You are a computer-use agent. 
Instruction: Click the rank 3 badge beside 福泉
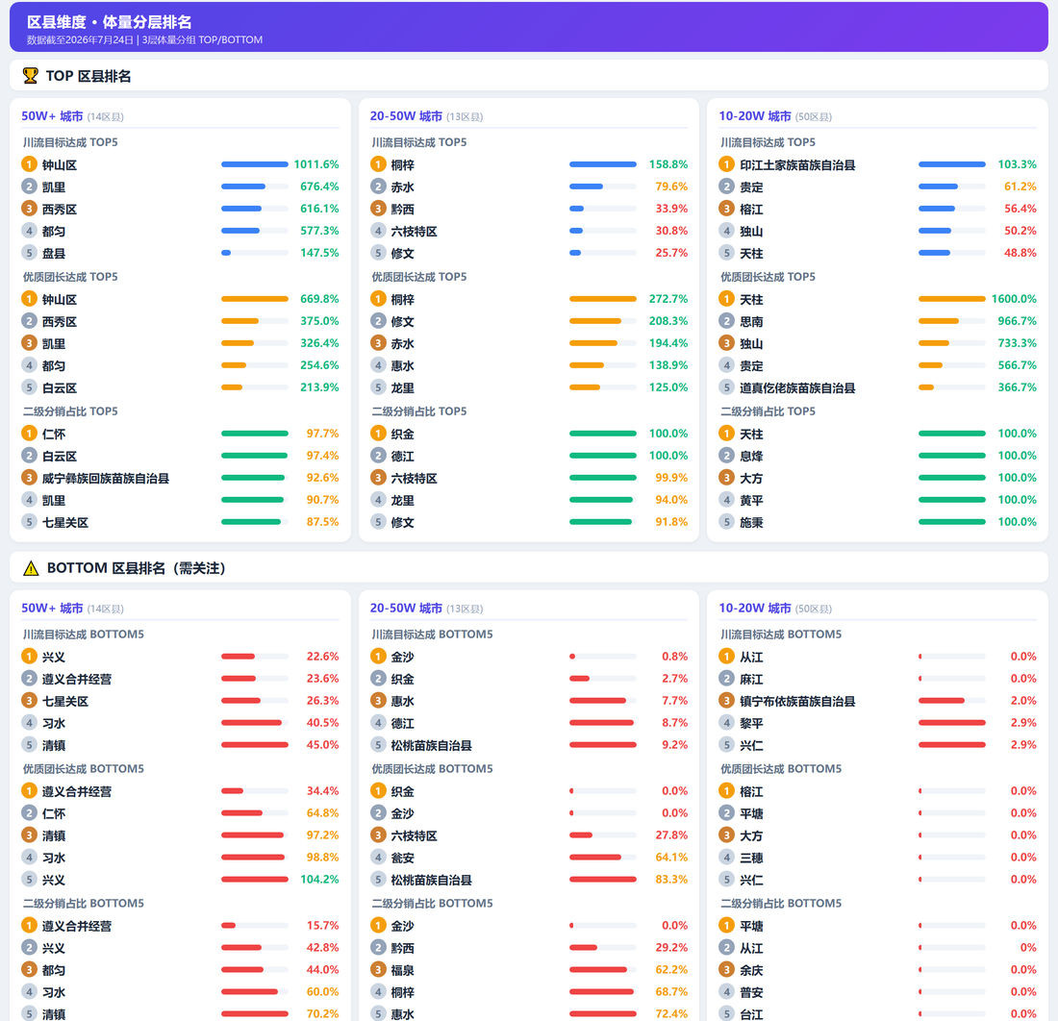pyautogui.click(x=378, y=970)
